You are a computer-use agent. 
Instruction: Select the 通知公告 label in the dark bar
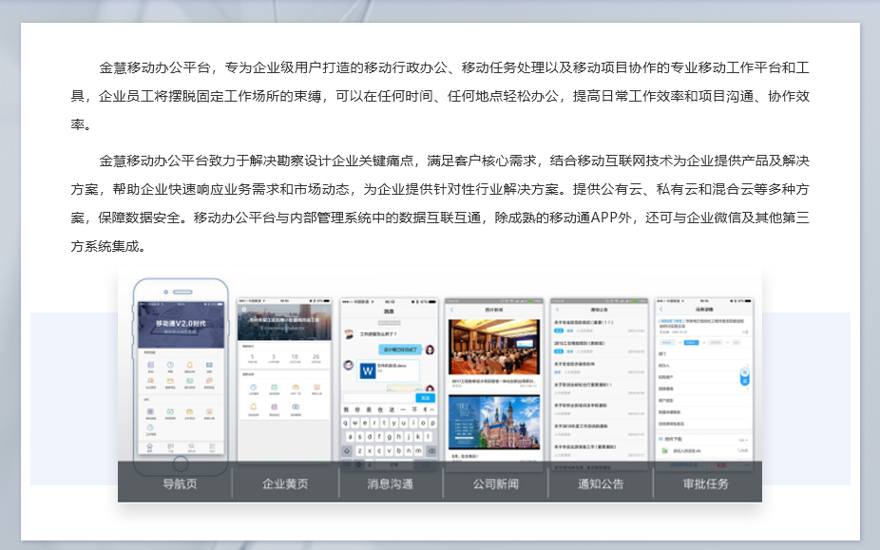coord(601,484)
